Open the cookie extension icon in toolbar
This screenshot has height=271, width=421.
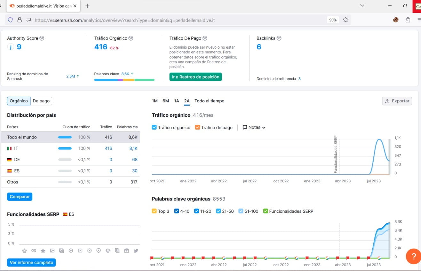pos(396,20)
